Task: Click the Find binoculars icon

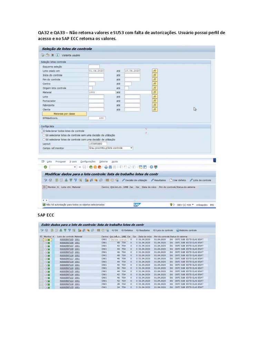Action: tap(110, 167)
